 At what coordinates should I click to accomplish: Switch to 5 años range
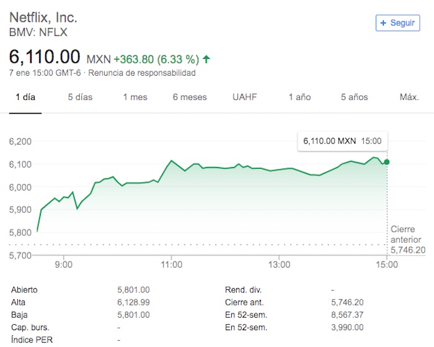tap(354, 97)
